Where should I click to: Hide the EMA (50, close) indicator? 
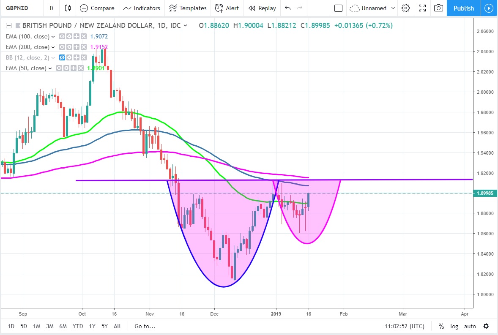pyautogui.click(x=60, y=68)
